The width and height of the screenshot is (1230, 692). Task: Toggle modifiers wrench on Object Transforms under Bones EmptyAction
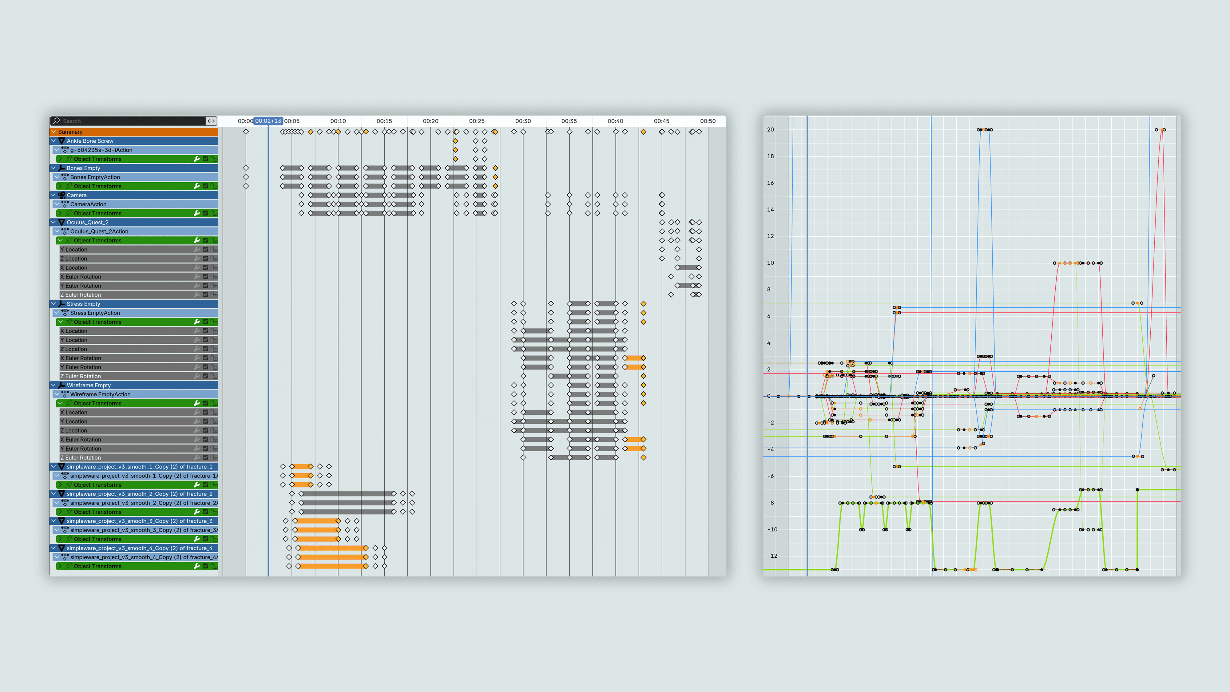[x=197, y=186]
